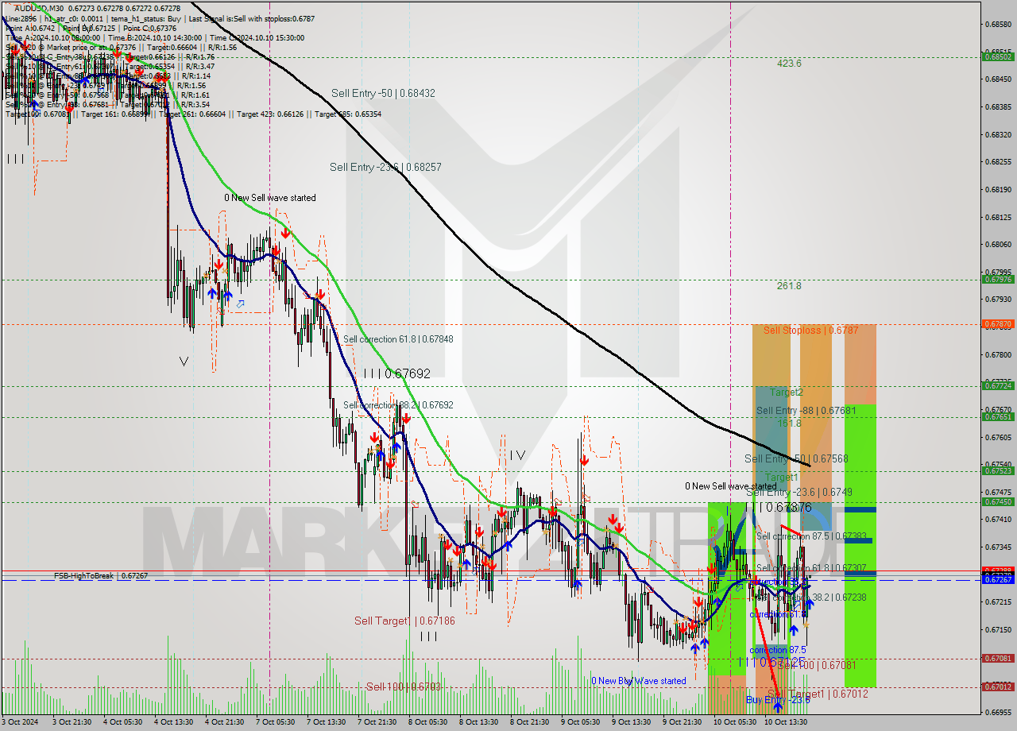
Task: Click the orange 0.67870 price tag
Action: 999,324
